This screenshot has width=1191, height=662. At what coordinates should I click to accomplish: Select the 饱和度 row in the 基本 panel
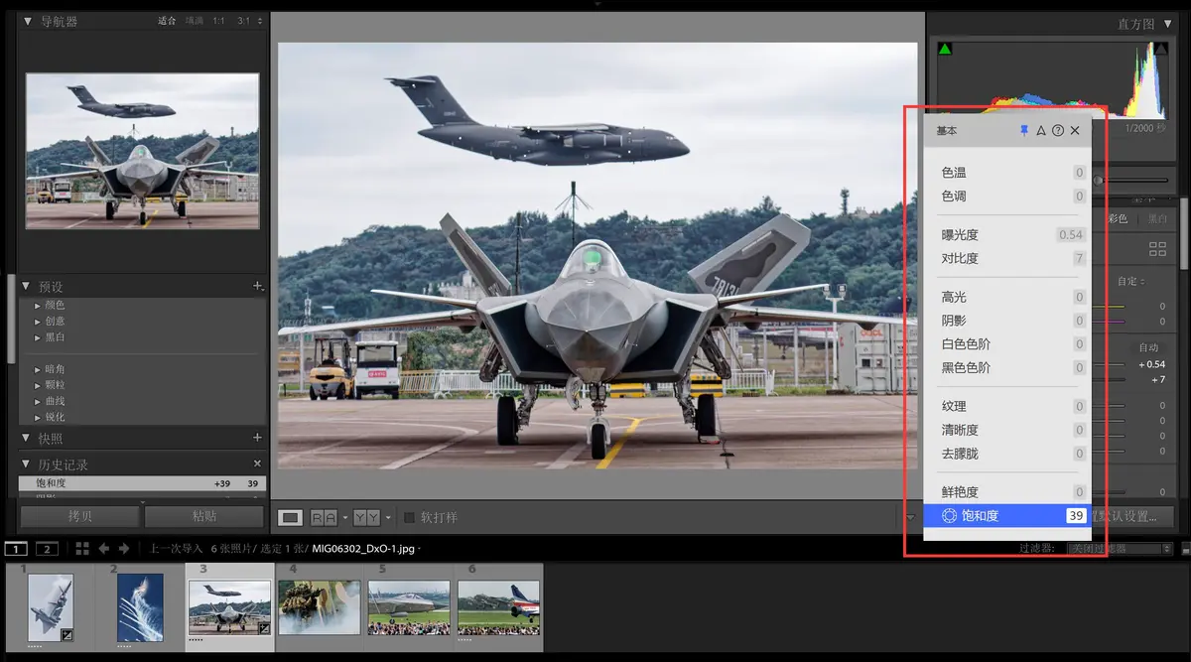pyautogui.click(x=1002, y=516)
